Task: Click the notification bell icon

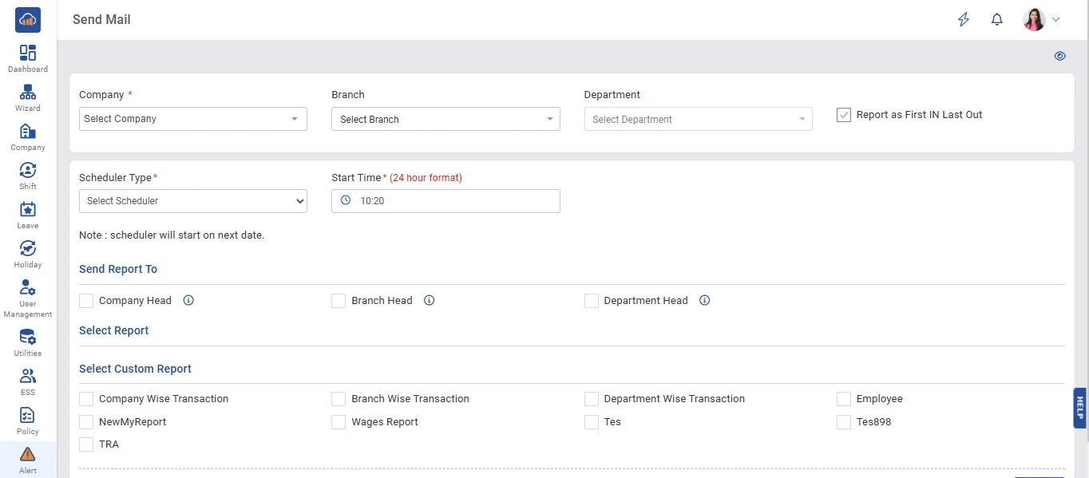Action: click(x=996, y=20)
